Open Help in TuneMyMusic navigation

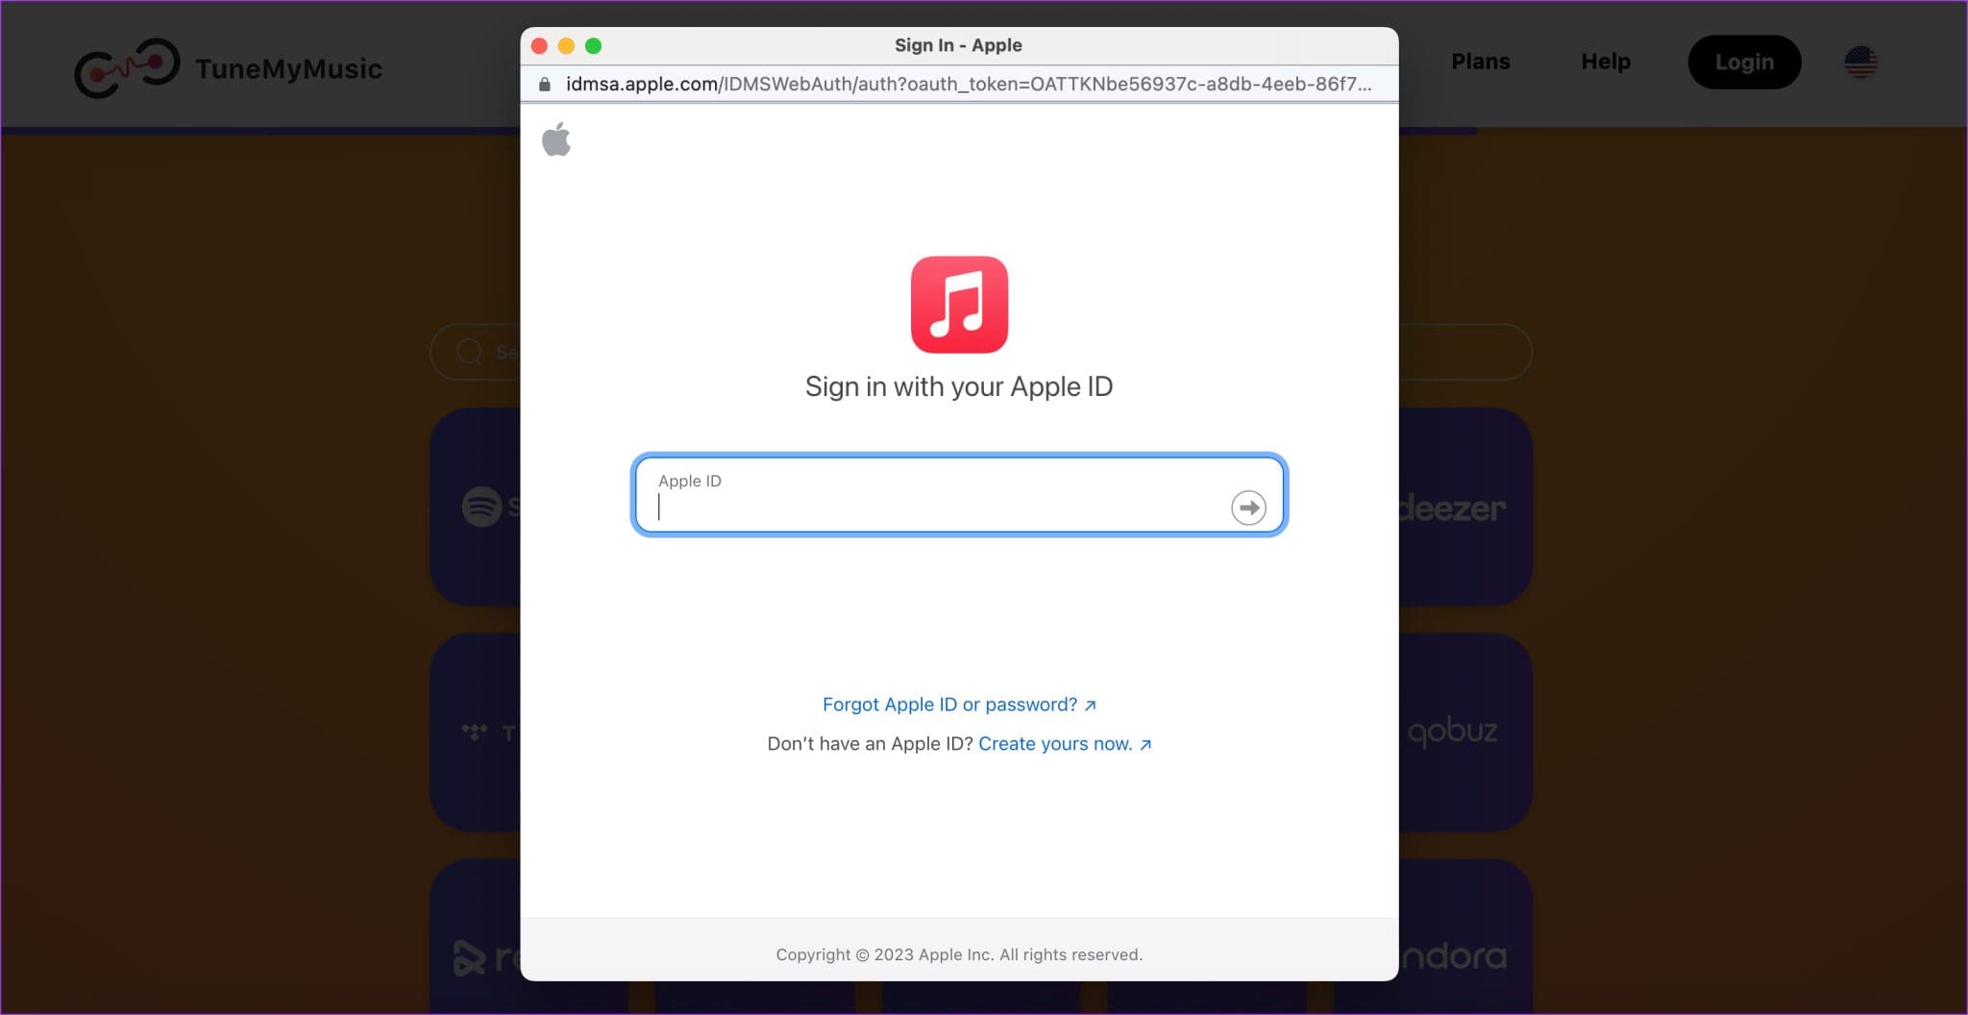[x=1606, y=62]
